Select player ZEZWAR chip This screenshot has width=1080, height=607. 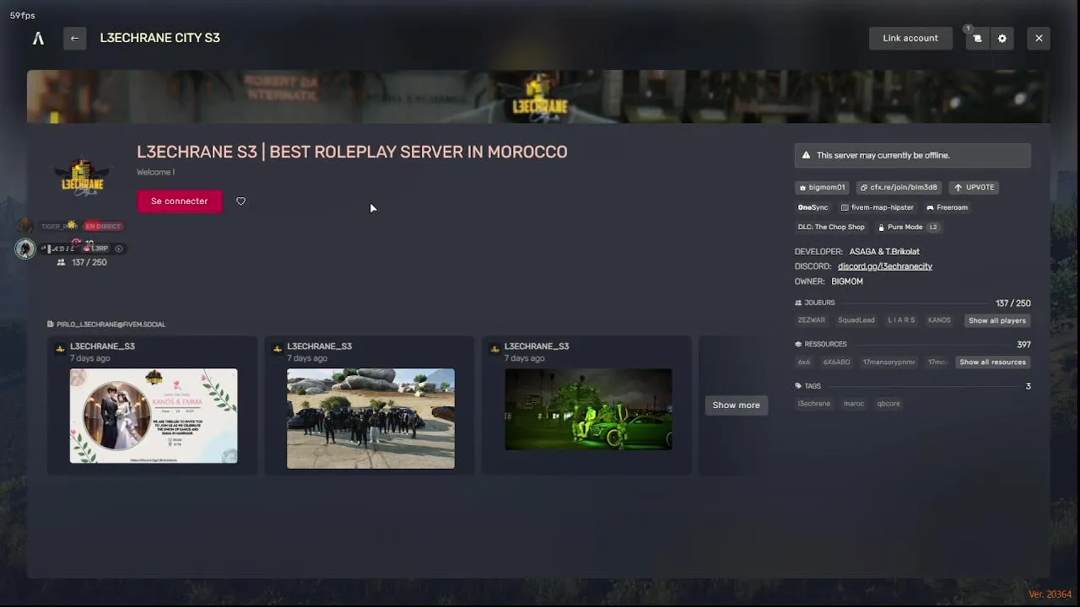(x=812, y=320)
